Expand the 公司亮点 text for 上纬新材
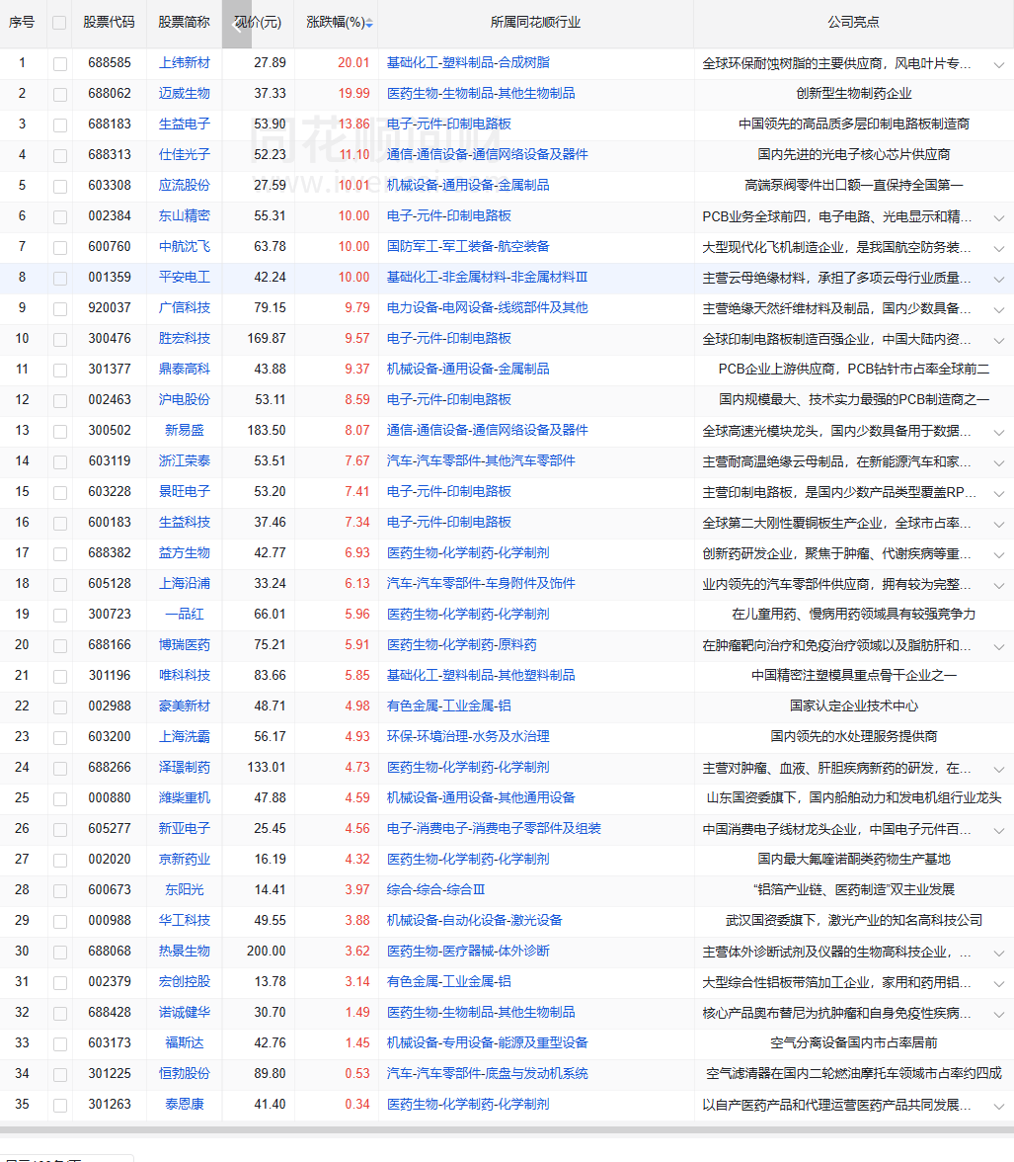Viewport: 1014px width, 1162px height. 999,64
